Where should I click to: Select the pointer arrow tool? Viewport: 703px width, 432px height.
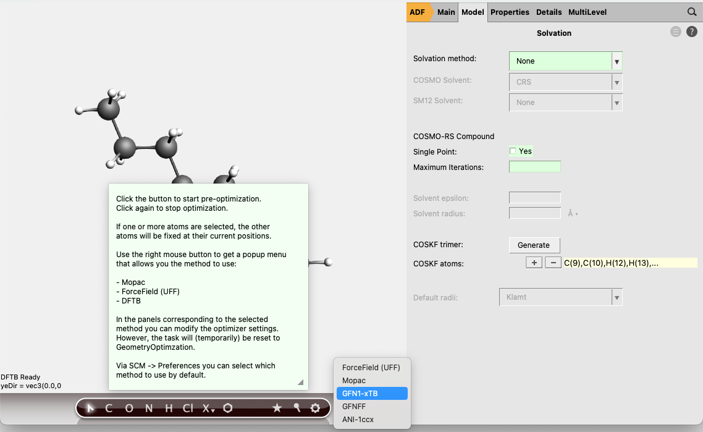[91, 408]
